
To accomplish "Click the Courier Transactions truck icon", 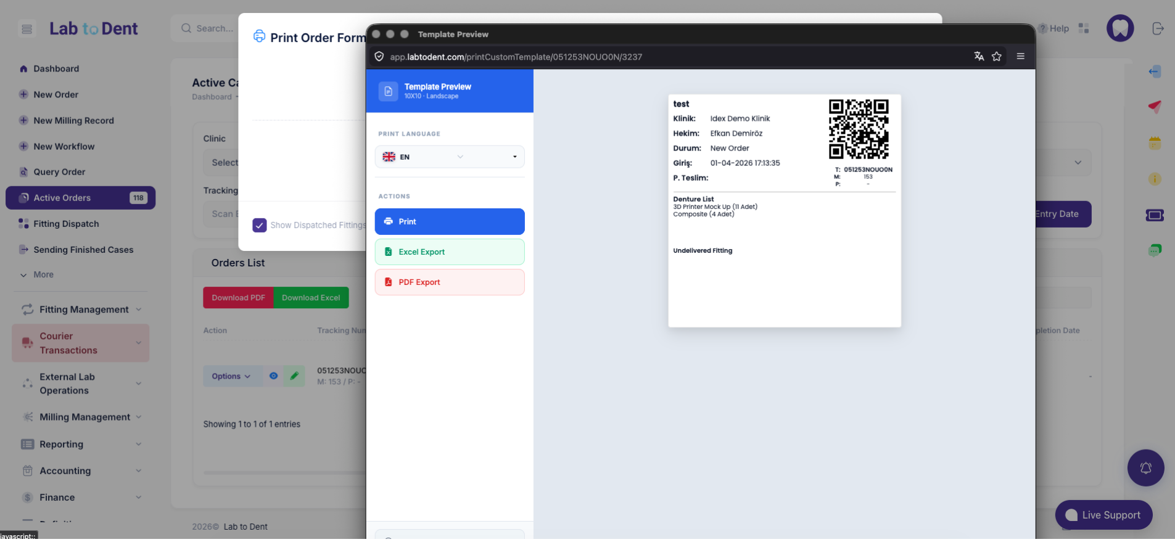I will pyautogui.click(x=27, y=343).
